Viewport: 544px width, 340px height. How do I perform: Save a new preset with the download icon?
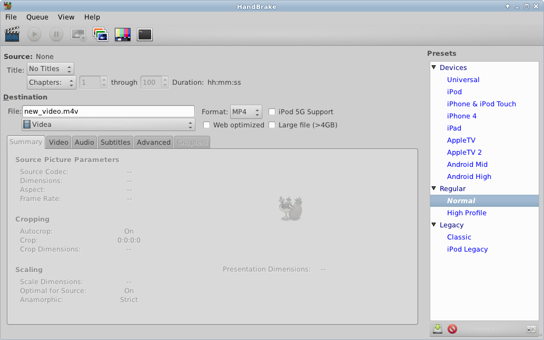point(438,328)
